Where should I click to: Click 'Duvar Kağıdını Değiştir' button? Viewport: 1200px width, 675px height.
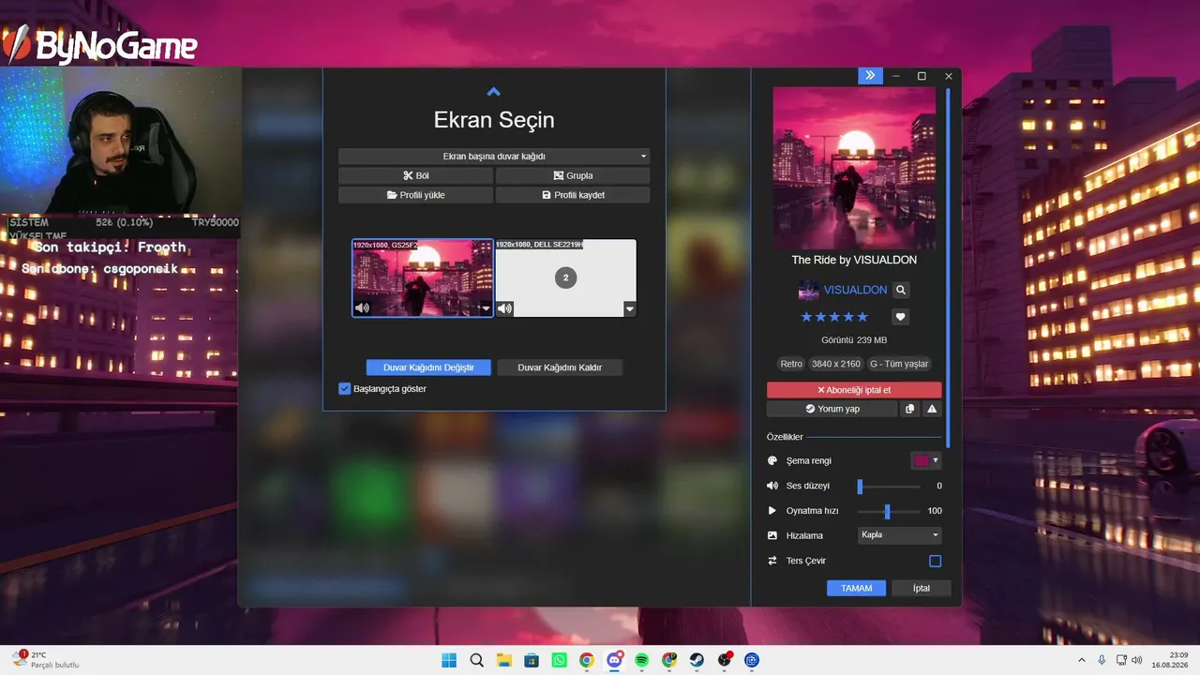coord(428,367)
